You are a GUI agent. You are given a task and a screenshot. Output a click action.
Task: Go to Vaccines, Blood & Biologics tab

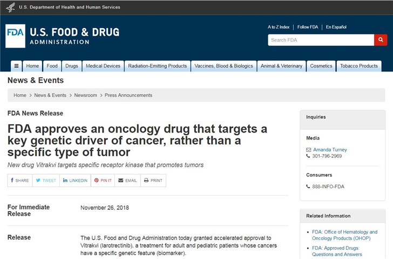[223, 66]
